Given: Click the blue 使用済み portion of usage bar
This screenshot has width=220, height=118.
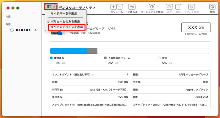Looking at the screenshot, I should click(69, 51).
